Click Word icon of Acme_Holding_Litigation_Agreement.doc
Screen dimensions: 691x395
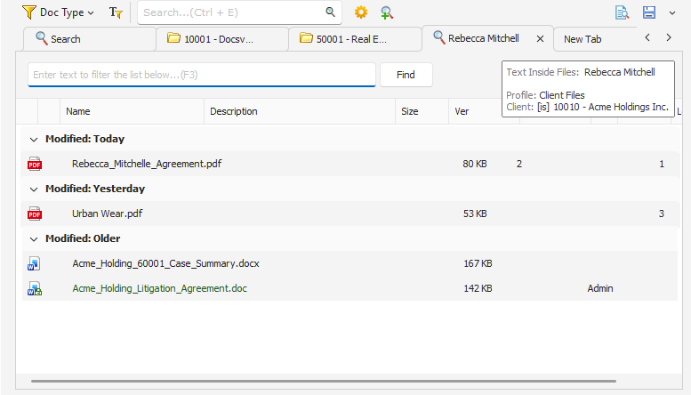click(35, 288)
